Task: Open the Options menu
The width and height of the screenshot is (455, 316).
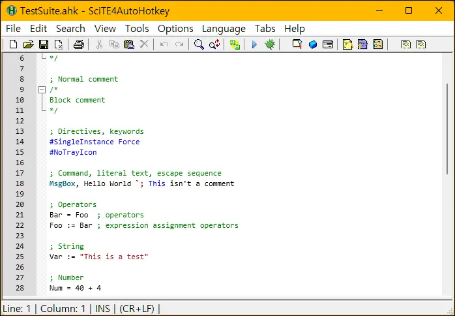Action: coord(175,29)
